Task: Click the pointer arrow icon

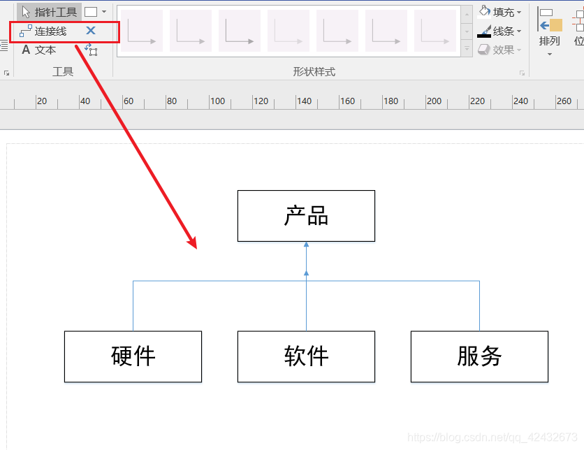Action: (x=25, y=12)
